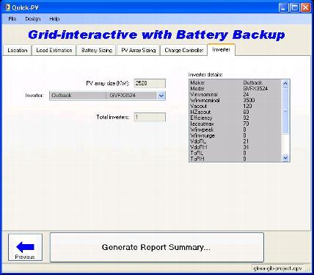Select the Winvnominal row
This screenshot has width=314, height=275.
coord(235,100)
